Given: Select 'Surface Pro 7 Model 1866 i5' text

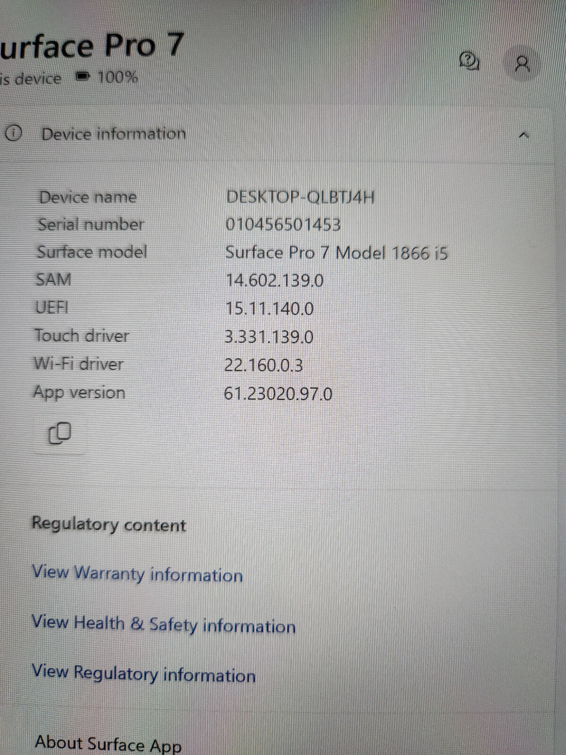Looking at the screenshot, I should 336,253.
